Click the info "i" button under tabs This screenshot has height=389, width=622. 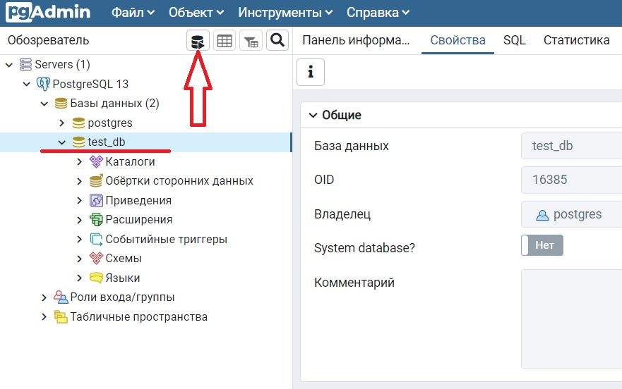(311, 72)
